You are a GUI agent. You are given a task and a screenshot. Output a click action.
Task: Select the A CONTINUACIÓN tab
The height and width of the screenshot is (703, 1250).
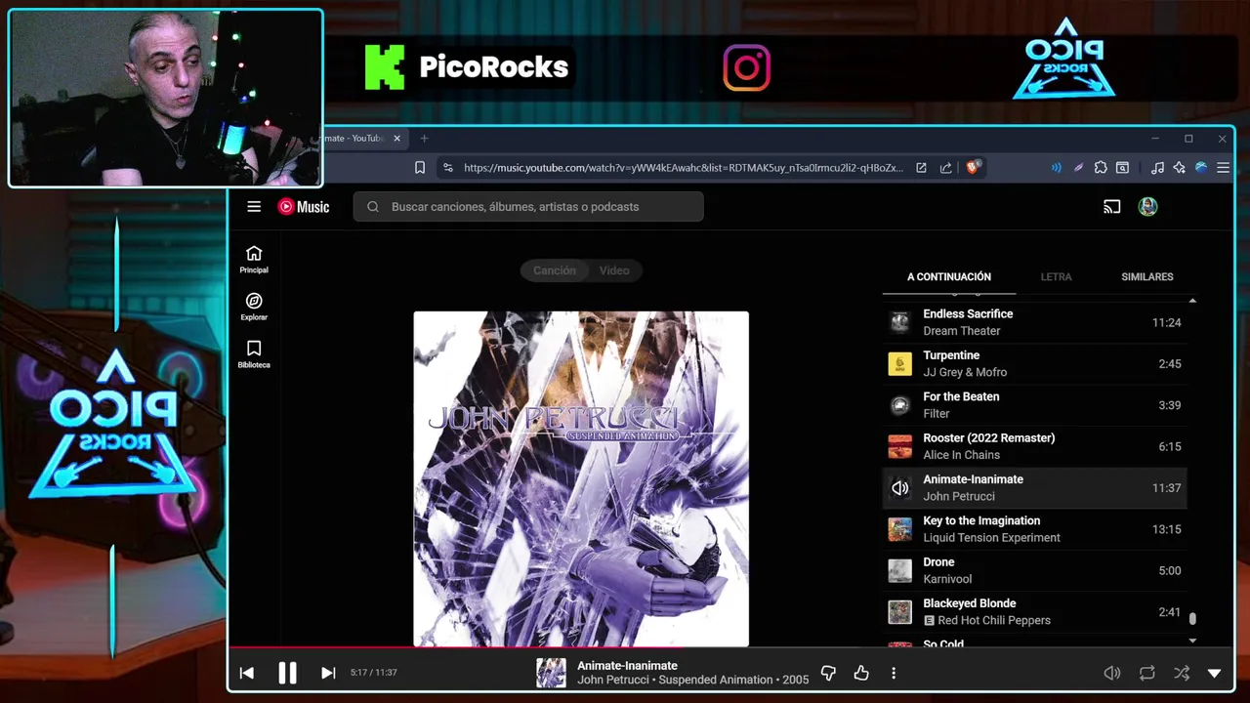[949, 277]
